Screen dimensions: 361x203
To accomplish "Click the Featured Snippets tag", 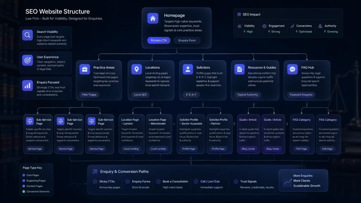I will coord(301,94).
